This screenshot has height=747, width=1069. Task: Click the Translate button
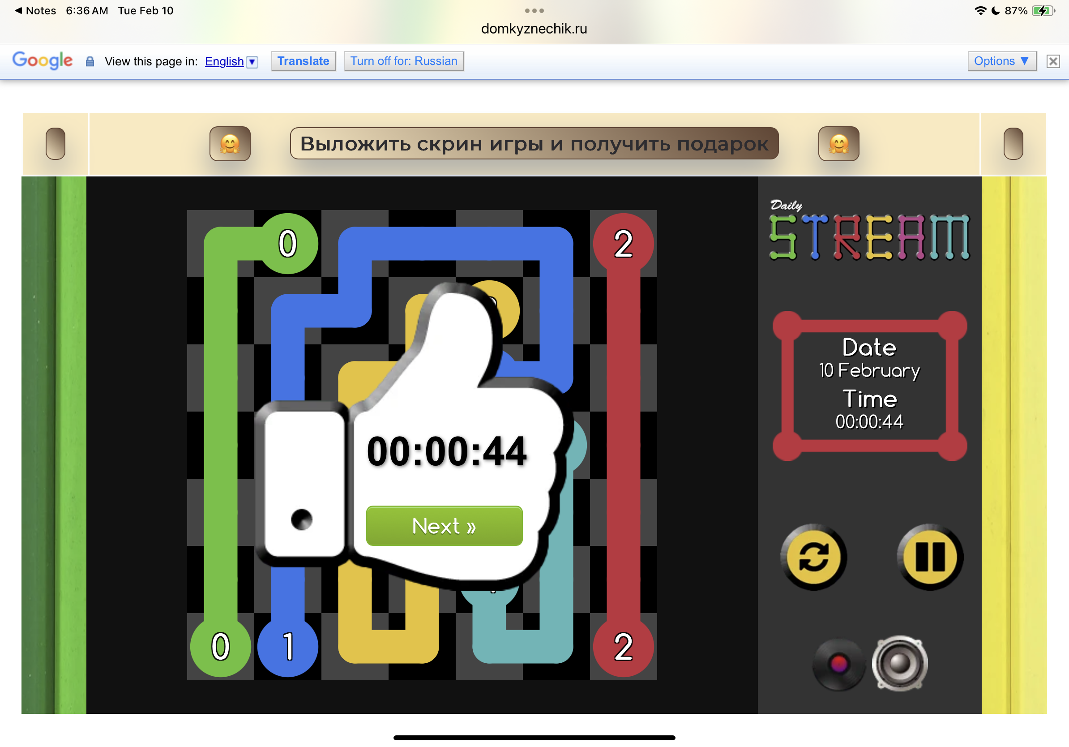[303, 61]
